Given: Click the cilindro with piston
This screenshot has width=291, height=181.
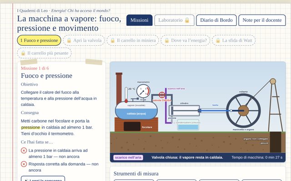Looking at the screenshot, I should click(x=184, y=110).
